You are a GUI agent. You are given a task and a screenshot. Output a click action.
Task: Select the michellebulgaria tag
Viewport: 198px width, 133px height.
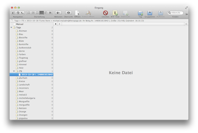tap(31, 98)
